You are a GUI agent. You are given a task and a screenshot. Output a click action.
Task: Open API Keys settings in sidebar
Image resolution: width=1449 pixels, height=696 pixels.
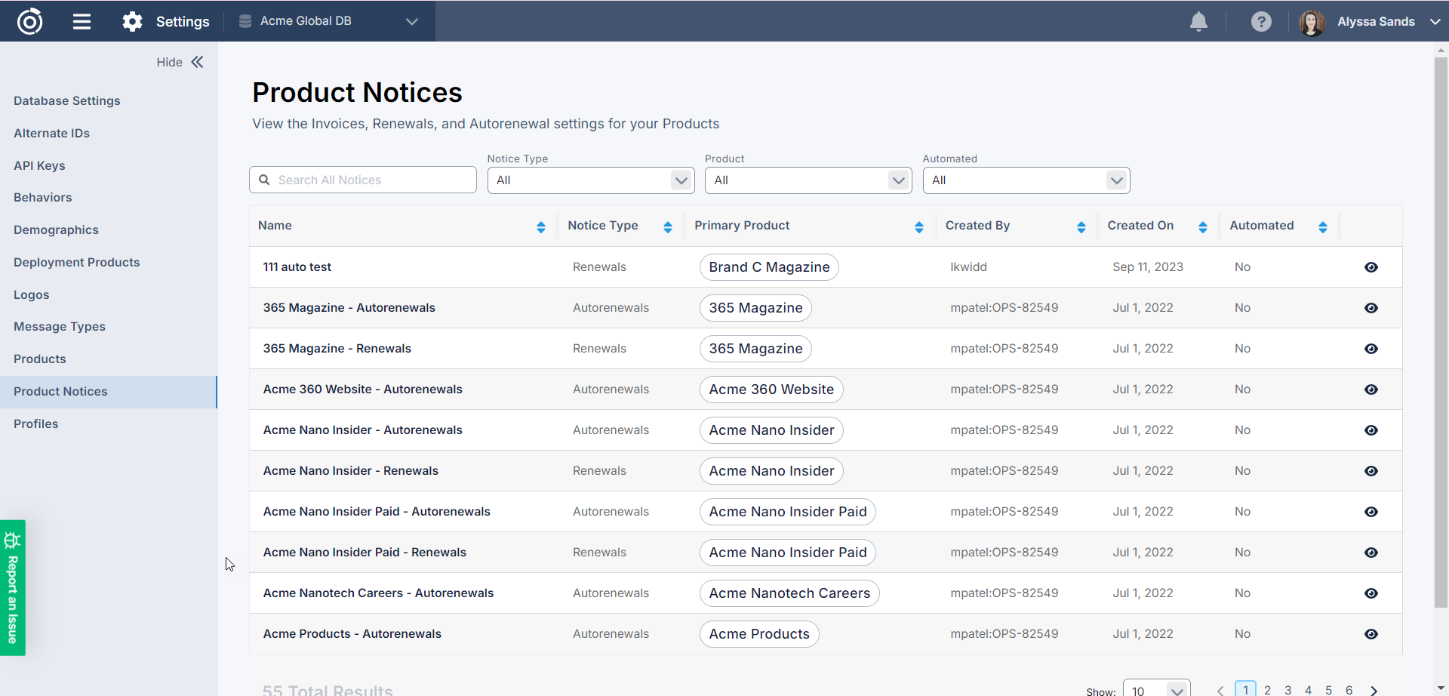coord(39,165)
